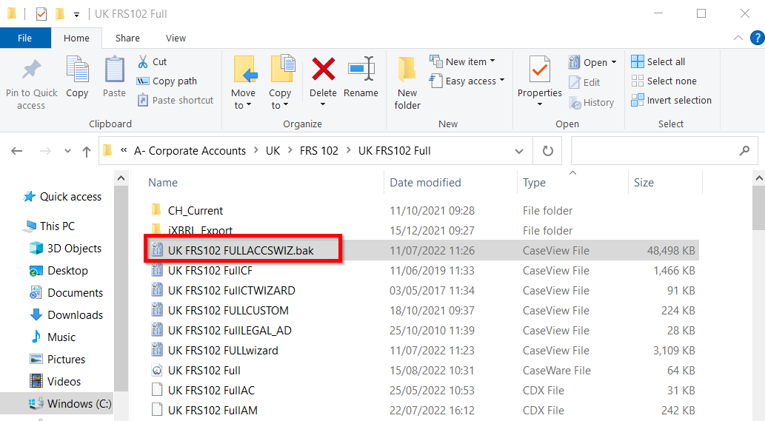765x421 pixels.
Task: Click Invert selection option
Action: tap(671, 101)
